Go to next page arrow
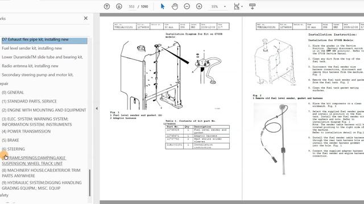Image resolution: width=364 pixels, height=204 pixels. click(119, 6)
